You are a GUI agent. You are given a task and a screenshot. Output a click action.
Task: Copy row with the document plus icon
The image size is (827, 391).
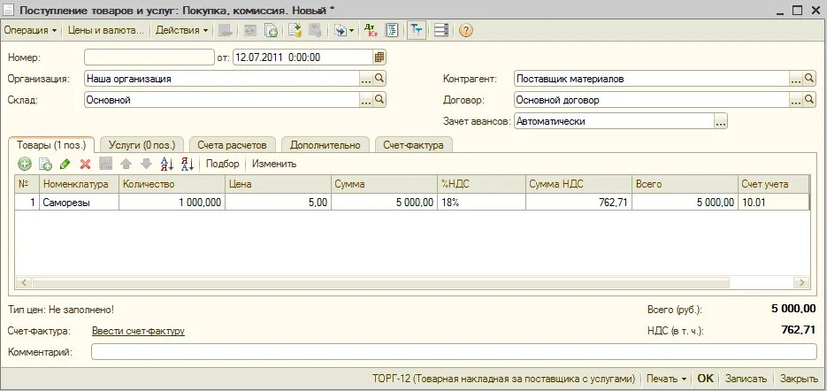point(45,165)
